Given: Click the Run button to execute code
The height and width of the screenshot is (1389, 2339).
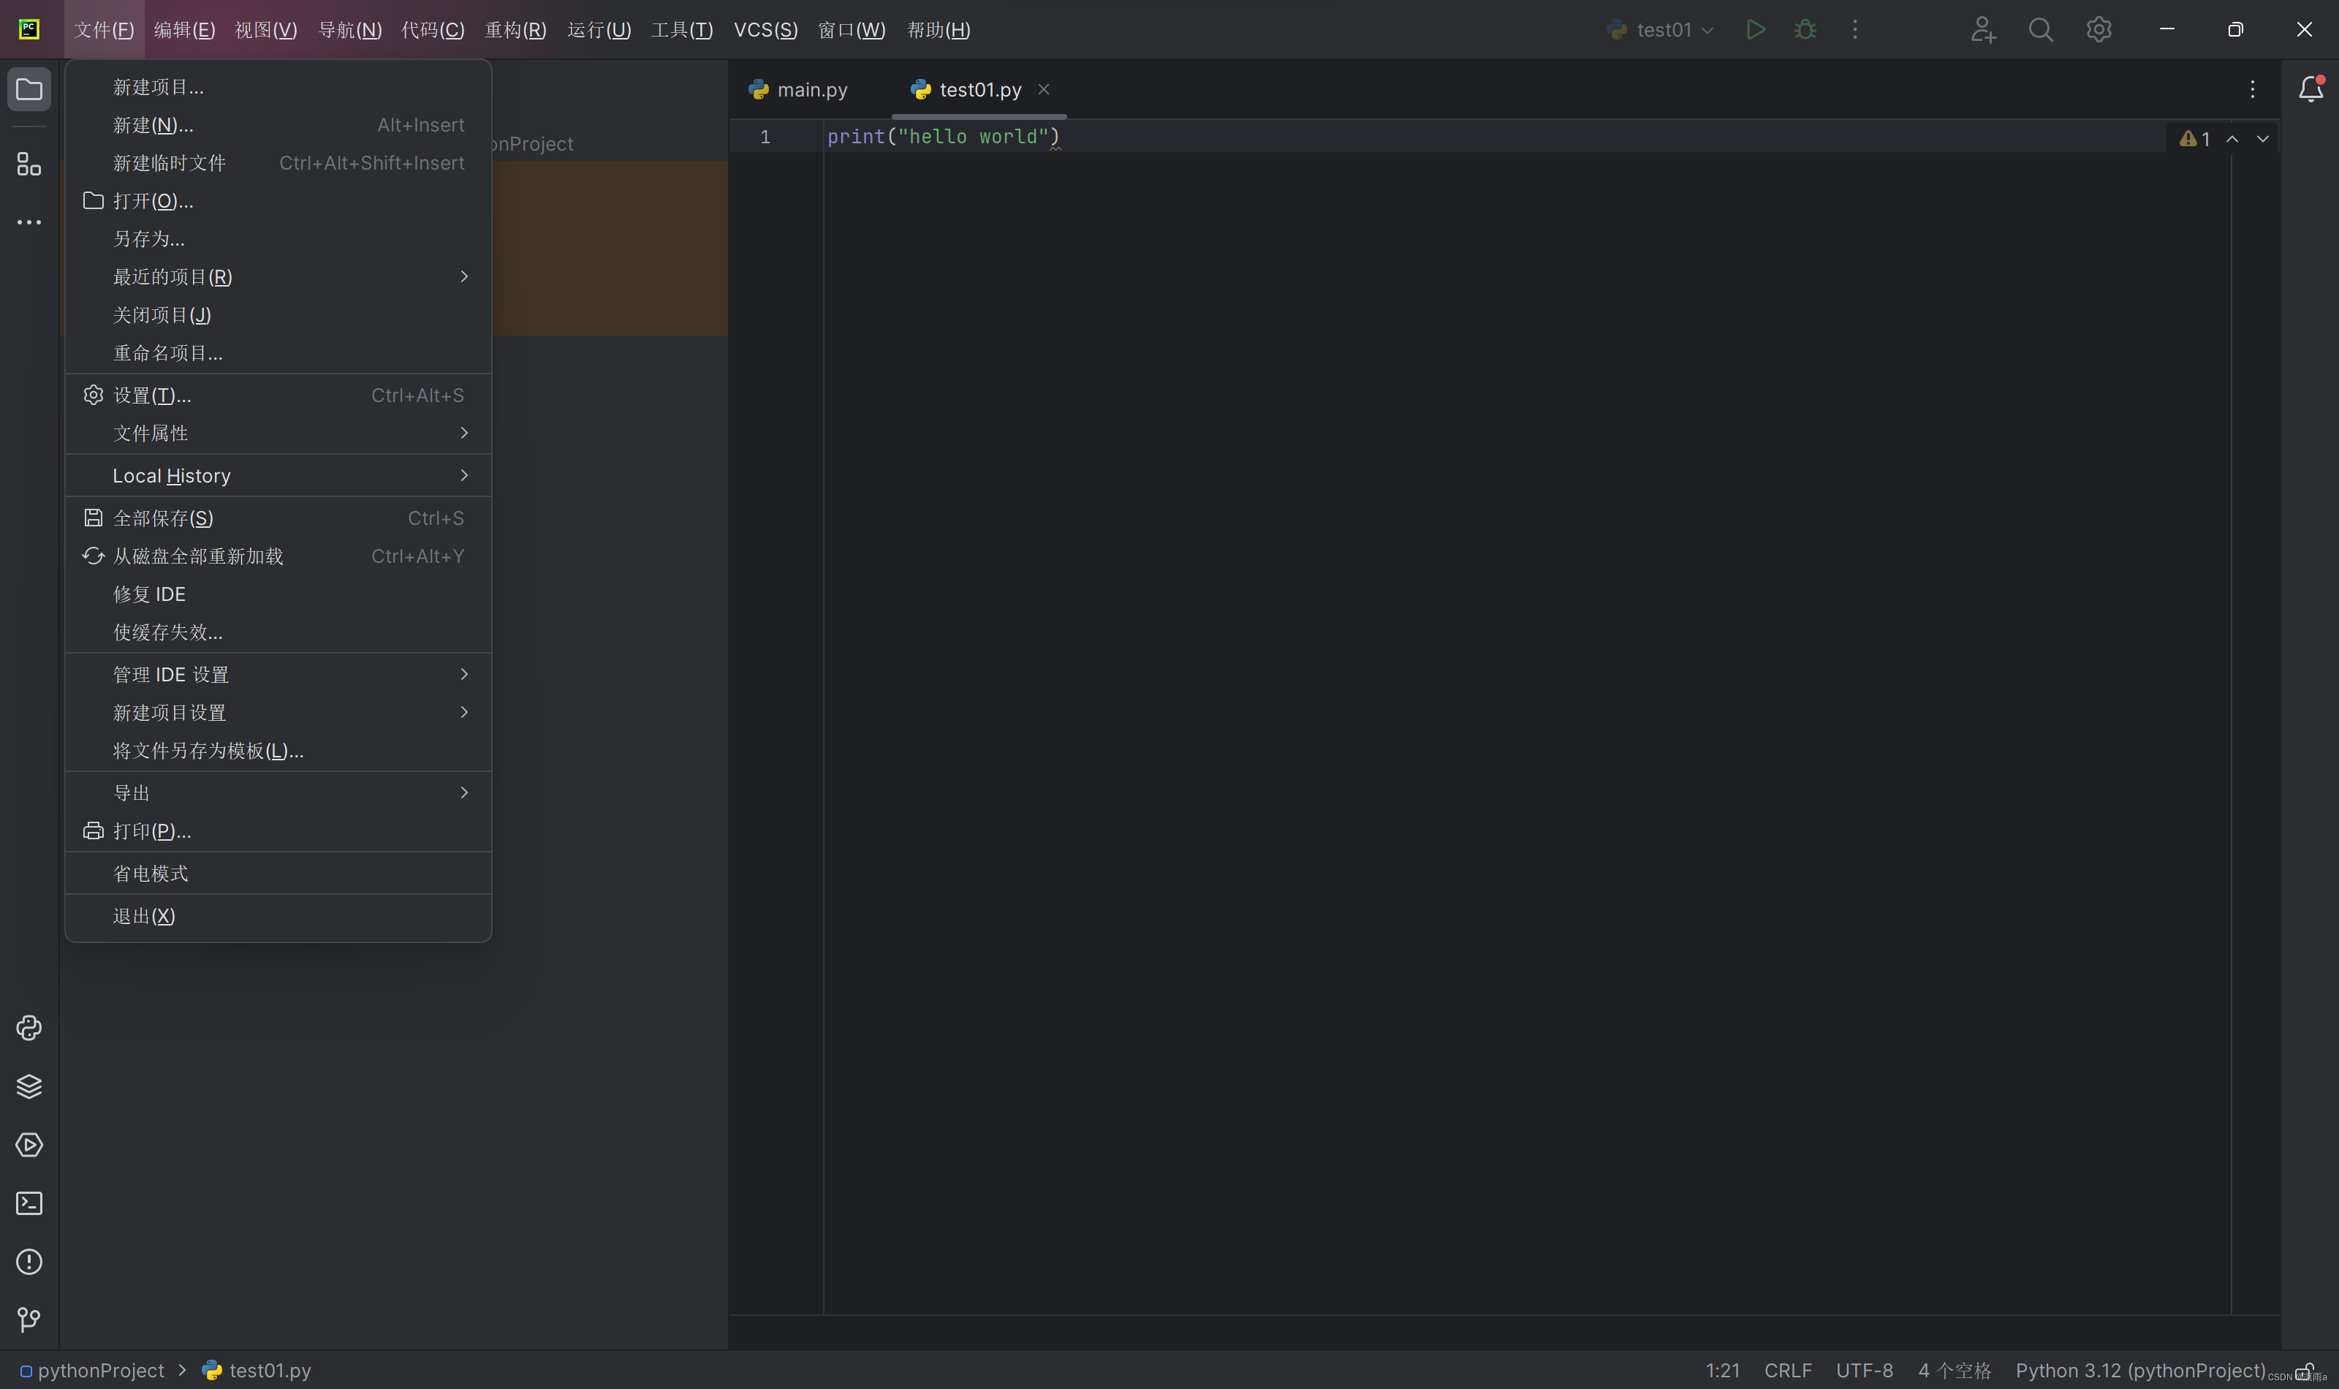Looking at the screenshot, I should click(1756, 30).
